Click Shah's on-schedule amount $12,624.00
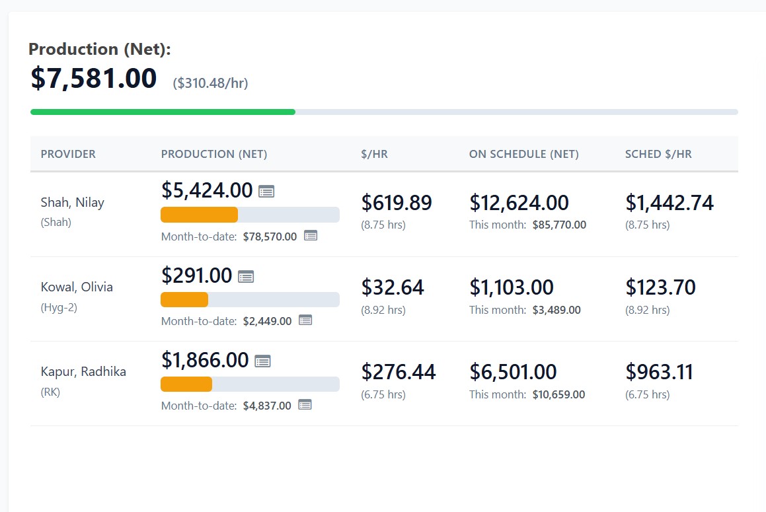The height and width of the screenshot is (512, 766). pyautogui.click(x=519, y=203)
